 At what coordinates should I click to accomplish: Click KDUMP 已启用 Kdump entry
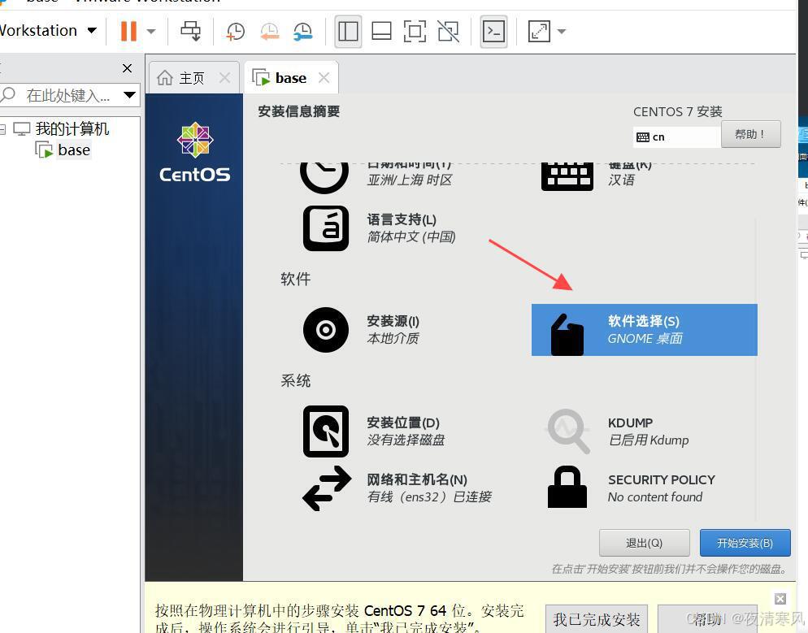coord(648,431)
